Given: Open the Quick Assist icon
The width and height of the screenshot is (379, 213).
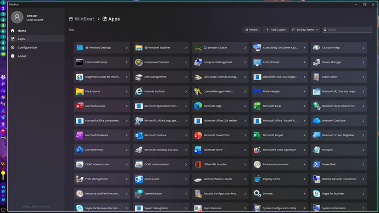Looking at the screenshot, I should pos(139,179).
